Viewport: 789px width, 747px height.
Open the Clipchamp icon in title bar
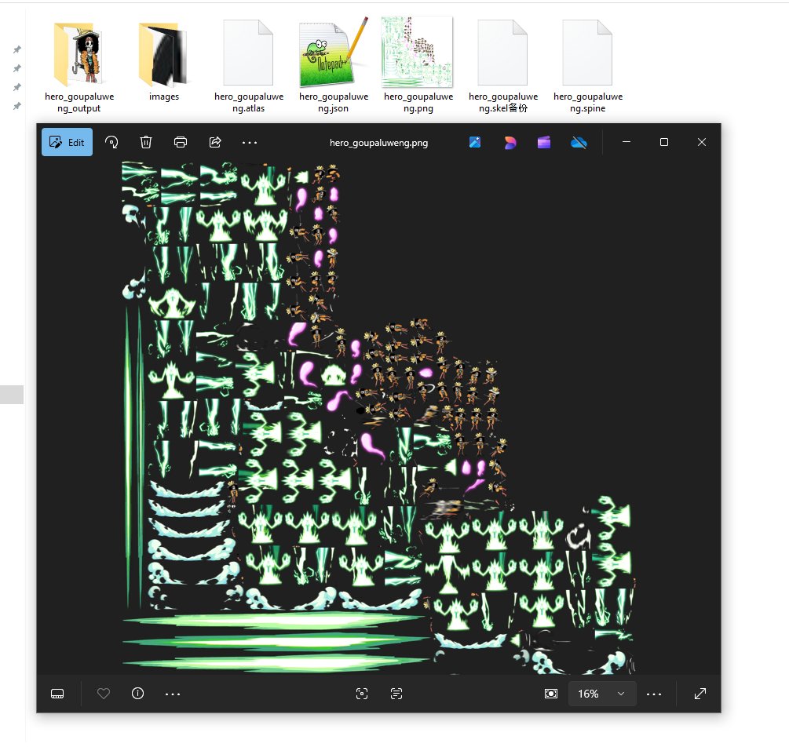click(544, 142)
